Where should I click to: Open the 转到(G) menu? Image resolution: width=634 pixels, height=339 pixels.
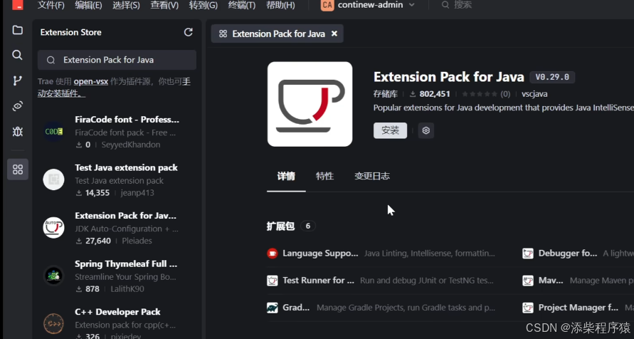click(x=204, y=5)
